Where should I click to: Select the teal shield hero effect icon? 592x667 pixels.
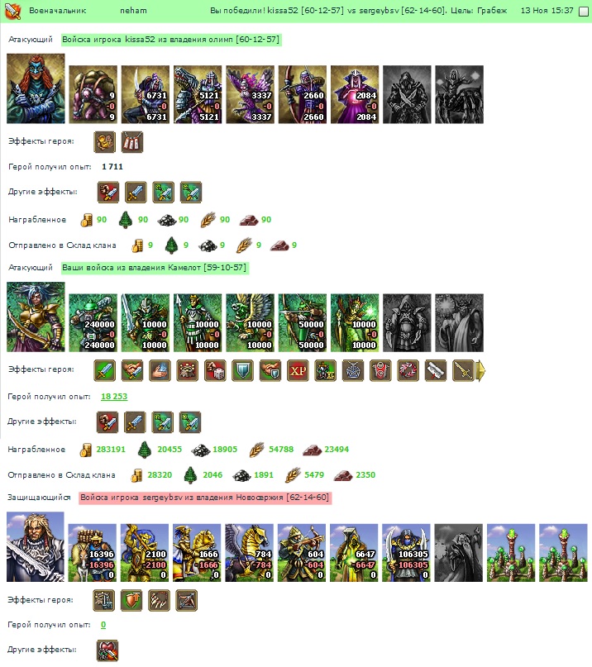pyautogui.click(x=243, y=370)
